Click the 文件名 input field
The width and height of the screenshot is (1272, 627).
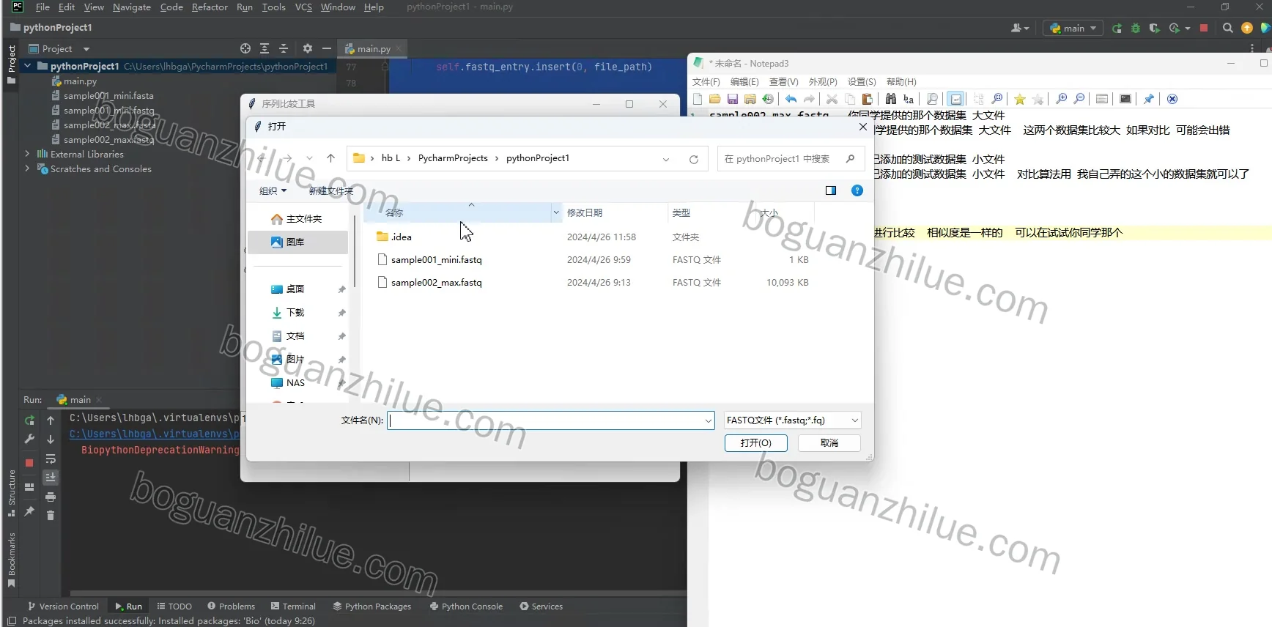coord(550,420)
